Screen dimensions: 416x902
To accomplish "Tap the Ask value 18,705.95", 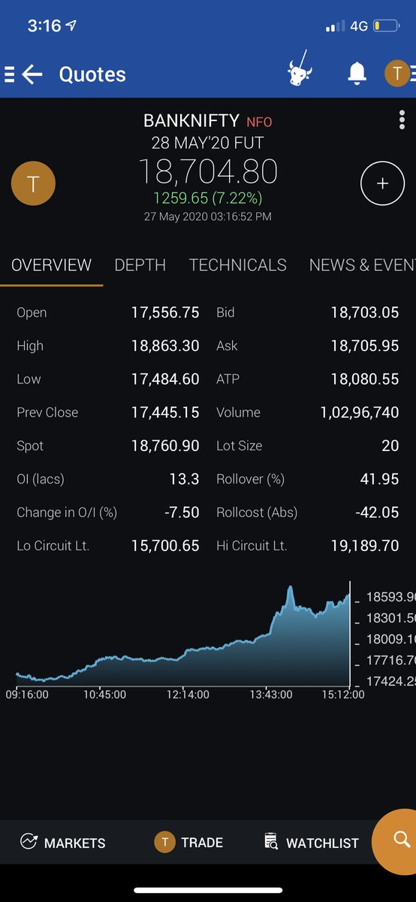I will click(365, 346).
